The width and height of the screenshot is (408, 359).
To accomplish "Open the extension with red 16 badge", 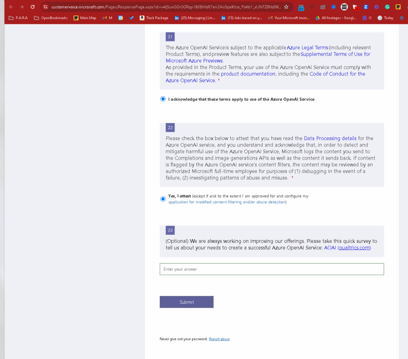I will [355, 7].
